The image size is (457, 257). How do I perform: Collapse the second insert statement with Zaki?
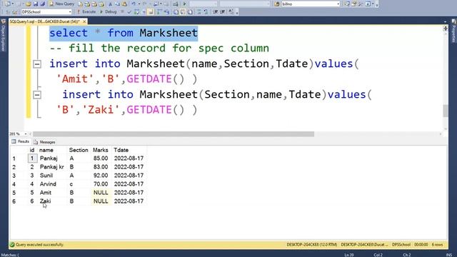(37, 95)
